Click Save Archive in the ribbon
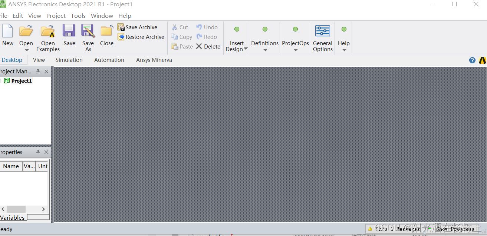Image resolution: width=487 pixels, height=236 pixels. click(x=137, y=27)
